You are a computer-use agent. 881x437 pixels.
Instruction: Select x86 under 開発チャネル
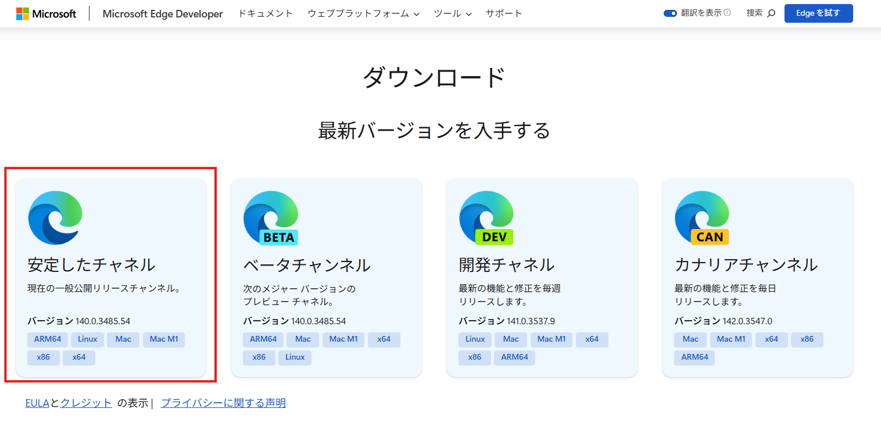click(475, 357)
